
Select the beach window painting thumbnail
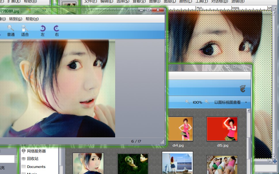tap(177, 163)
